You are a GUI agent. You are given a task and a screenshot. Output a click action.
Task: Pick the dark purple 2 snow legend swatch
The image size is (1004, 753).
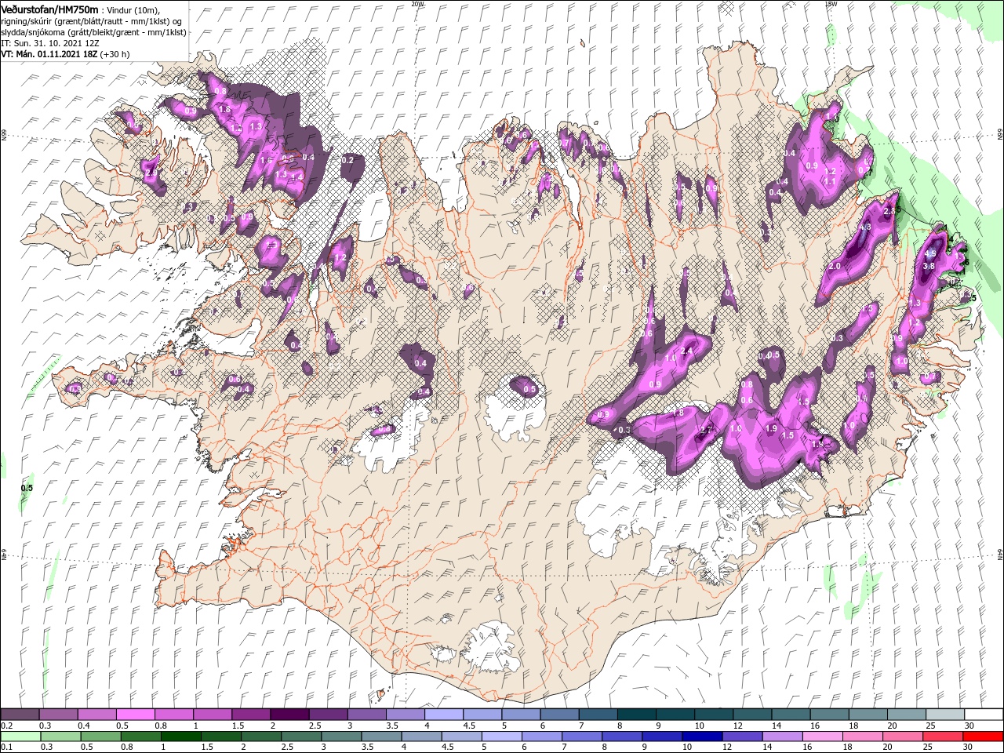(x=289, y=715)
